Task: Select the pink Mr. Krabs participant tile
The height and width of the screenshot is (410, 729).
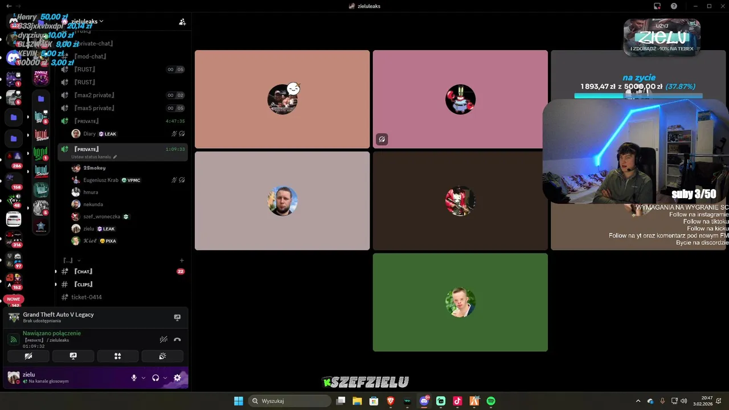Action: [x=460, y=99]
